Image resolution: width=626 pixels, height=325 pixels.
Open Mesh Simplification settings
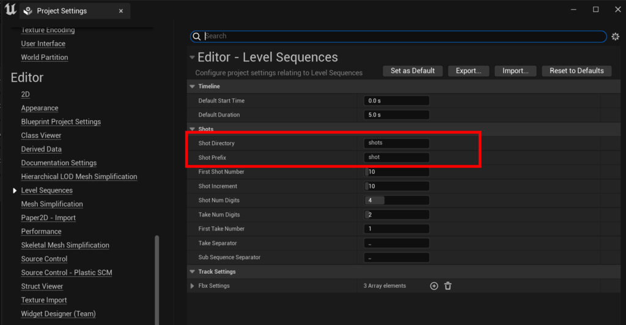52,204
